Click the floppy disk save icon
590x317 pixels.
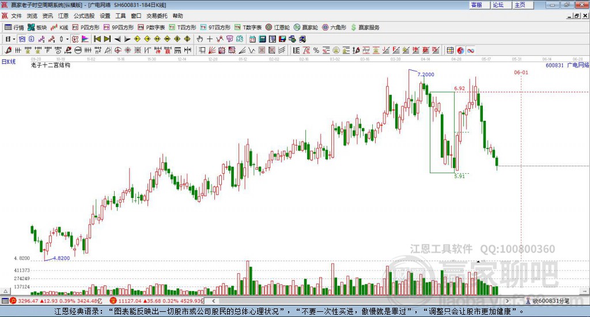point(282,39)
